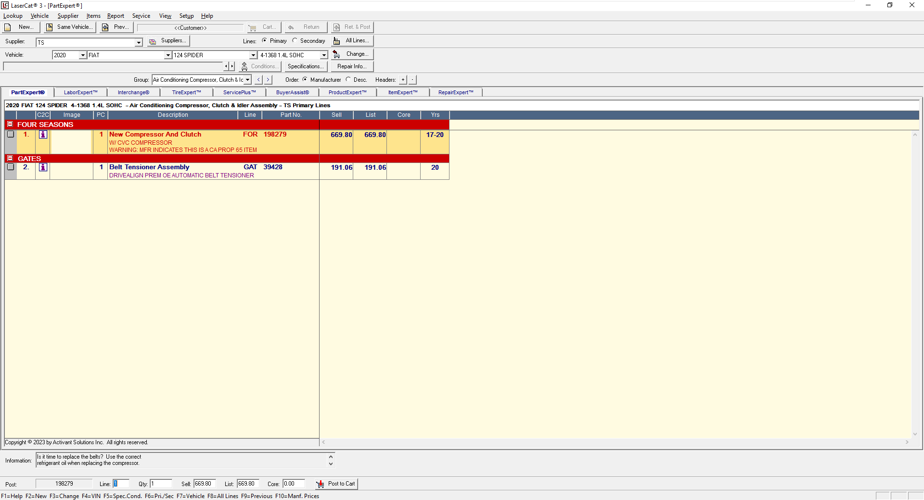Click the Core value input field
The image size is (924, 500).
294,484
